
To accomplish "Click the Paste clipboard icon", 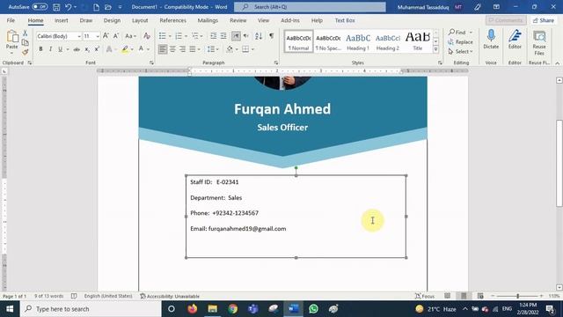I will coord(11,37).
